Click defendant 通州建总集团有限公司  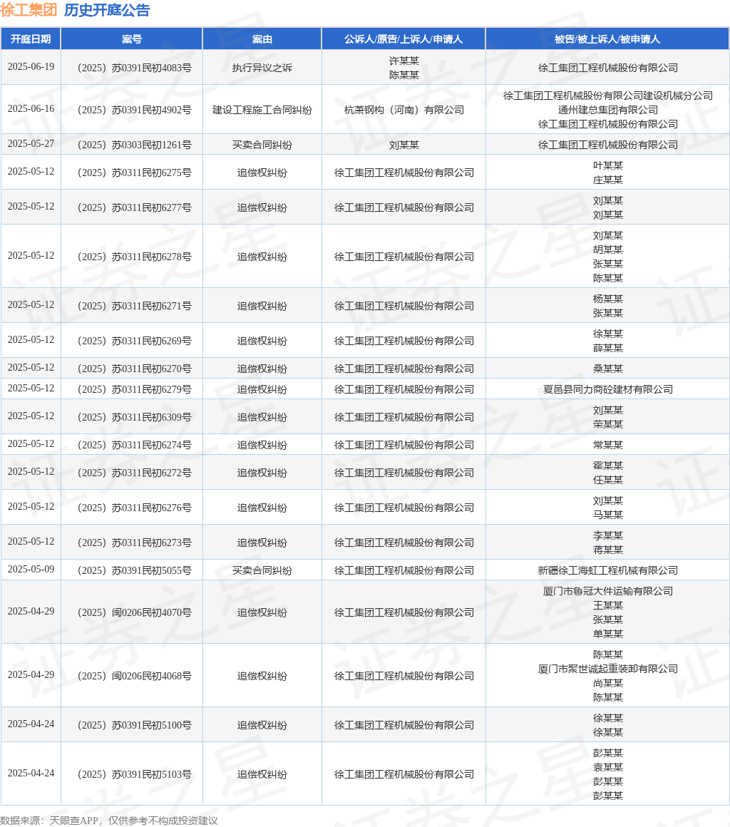click(608, 111)
